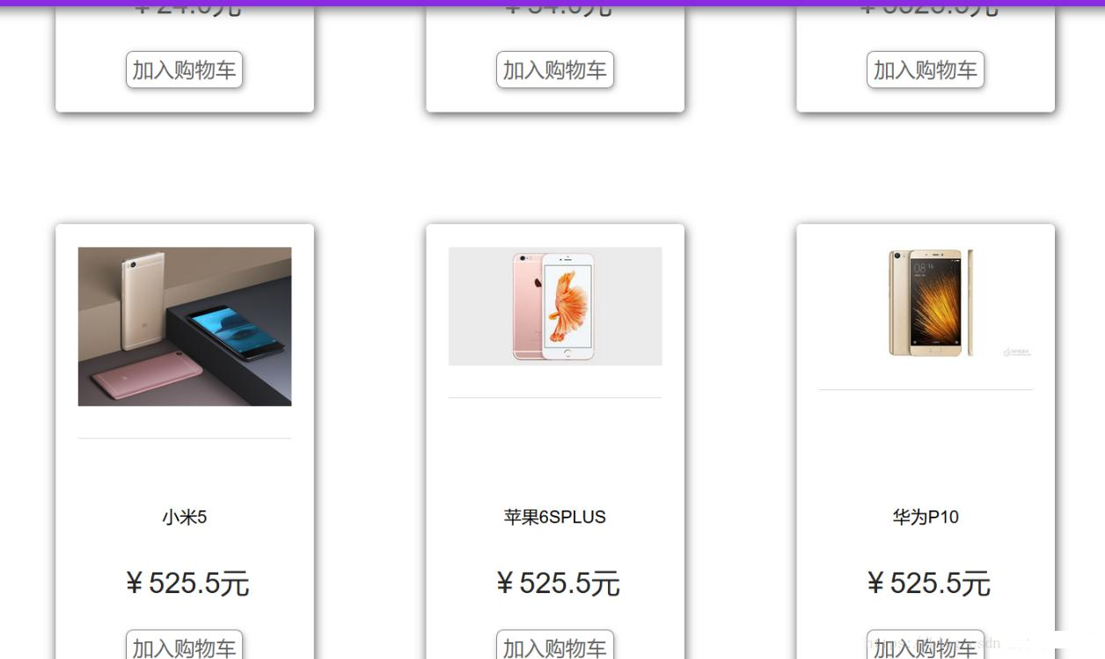Image resolution: width=1105 pixels, height=659 pixels.
Task: Click 加入购物车 in the card above 华为P10
Action: pyautogui.click(x=926, y=70)
